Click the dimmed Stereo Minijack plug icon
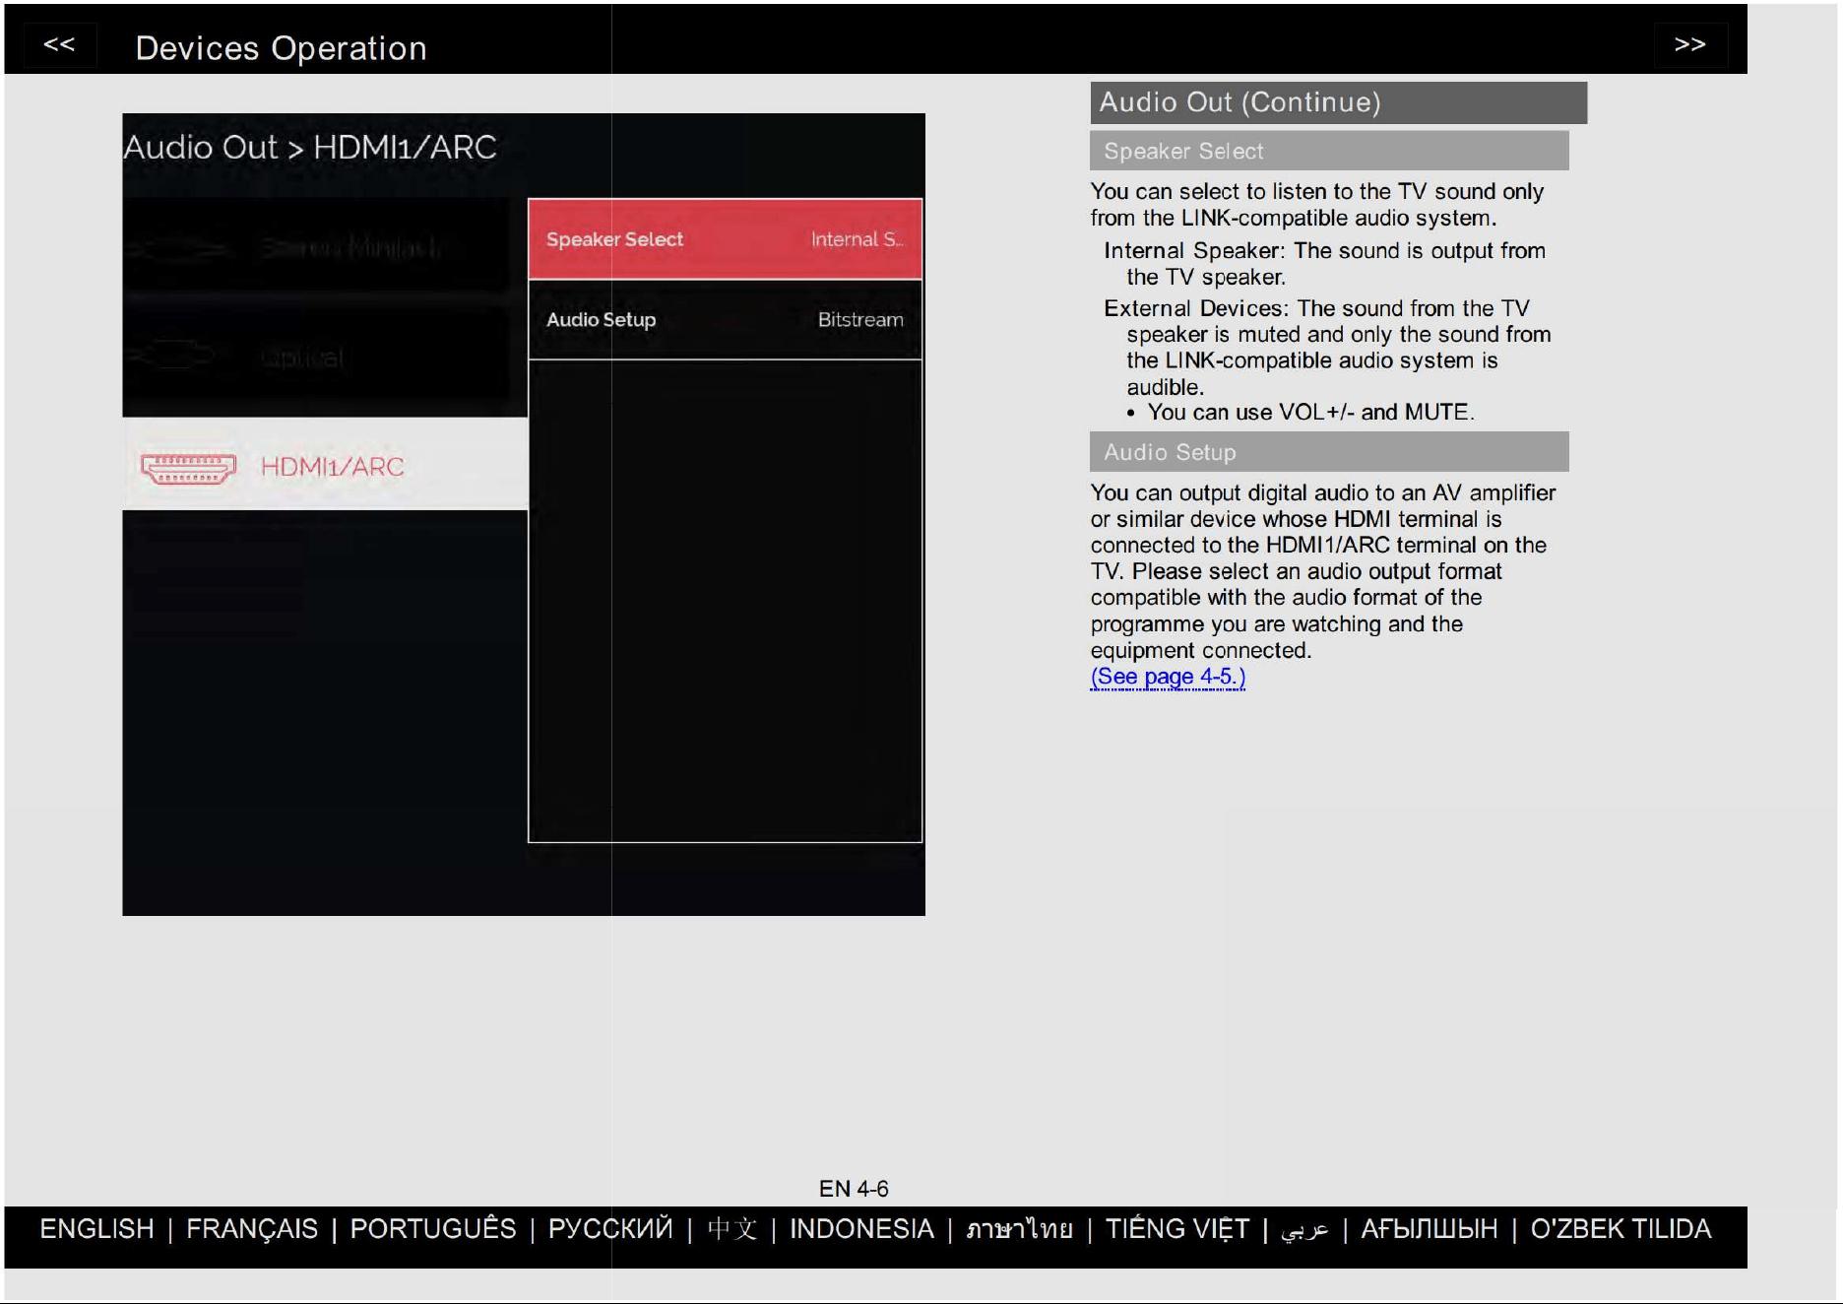Viewport: 1843px width, 1304px height. (177, 248)
